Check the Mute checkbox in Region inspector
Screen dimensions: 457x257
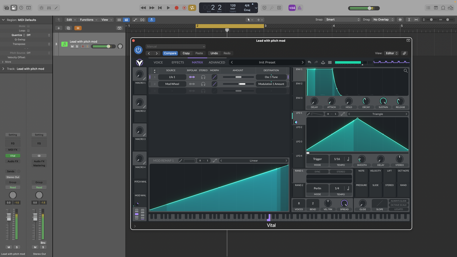[x=28, y=26]
